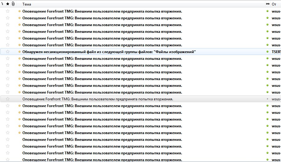The height and width of the screenshot is (162, 281).
Task: Star the first message in the list
Action: click(x=8, y=11)
